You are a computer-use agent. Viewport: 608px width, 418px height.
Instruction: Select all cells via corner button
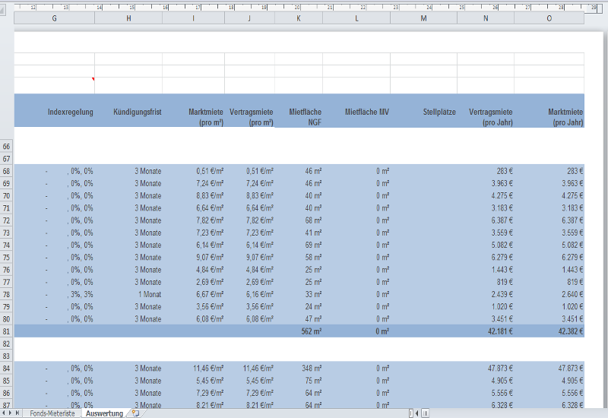(x=3, y=10)
